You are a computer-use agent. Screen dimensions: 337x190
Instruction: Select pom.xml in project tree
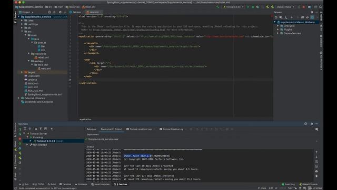pyautogui.click(x=31, y=87)
